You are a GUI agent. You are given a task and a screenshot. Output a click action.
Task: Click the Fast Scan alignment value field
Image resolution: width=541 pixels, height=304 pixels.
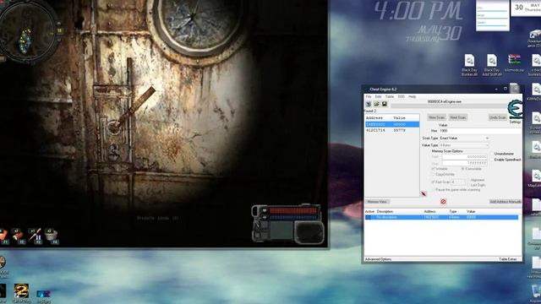[x=458, y=182]
